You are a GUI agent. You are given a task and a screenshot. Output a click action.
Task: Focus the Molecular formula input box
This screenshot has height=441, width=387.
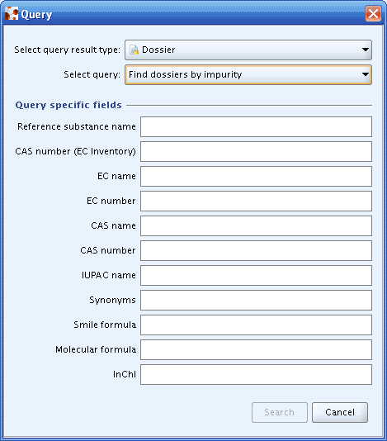(x=256, y=349)
